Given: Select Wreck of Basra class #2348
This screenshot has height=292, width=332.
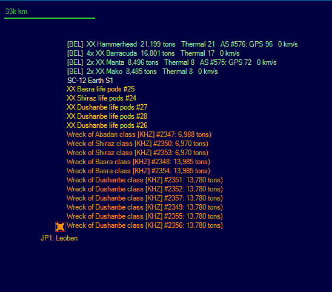Looking at the screenshot, I should tap(138, 162).
